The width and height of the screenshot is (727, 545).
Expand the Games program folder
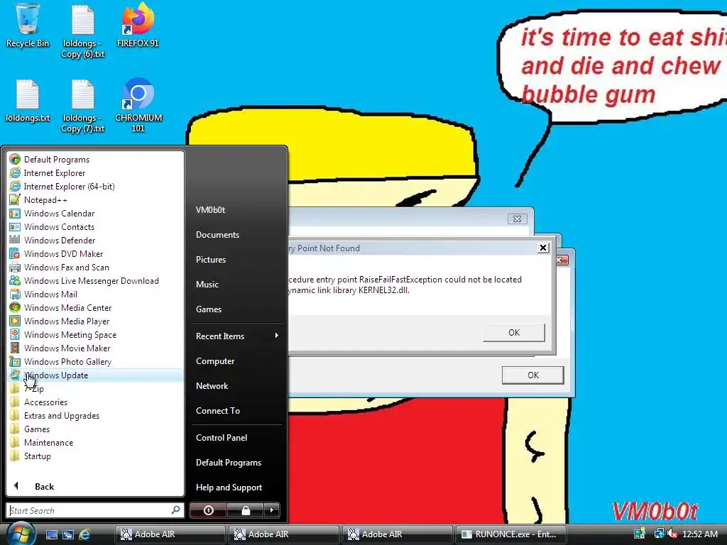point(95,429)
